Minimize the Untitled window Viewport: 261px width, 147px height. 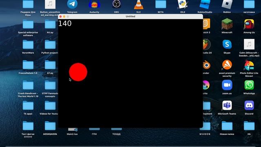tap(64, 16)
